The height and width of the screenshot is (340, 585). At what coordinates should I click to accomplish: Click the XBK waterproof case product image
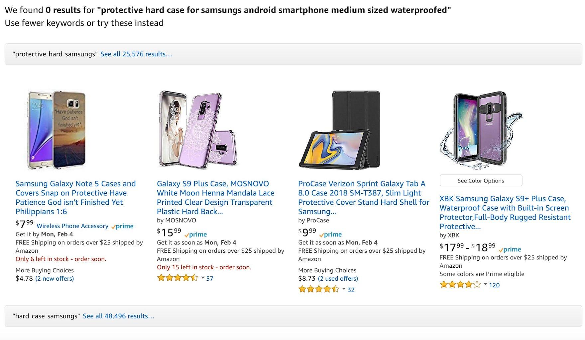tap(481, 130)
